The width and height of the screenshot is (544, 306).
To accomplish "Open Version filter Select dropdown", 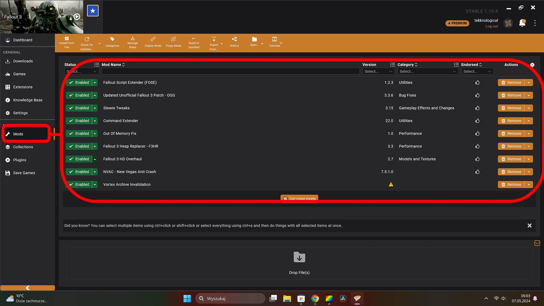I will click(x=379, y=71).
